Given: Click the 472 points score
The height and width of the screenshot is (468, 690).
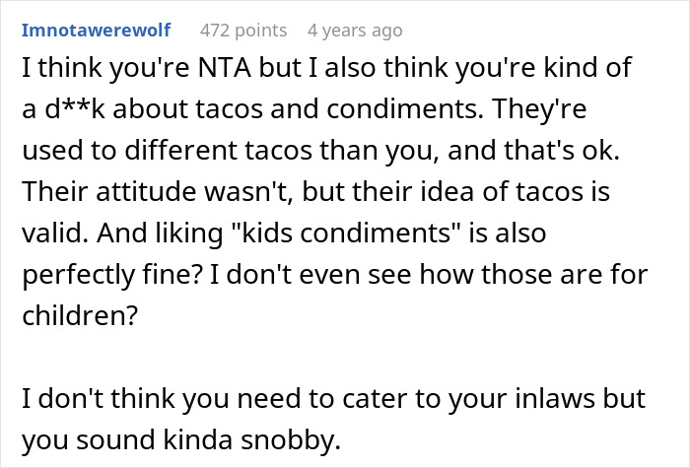Looking at the screenshot, I should tap(243, 30).
